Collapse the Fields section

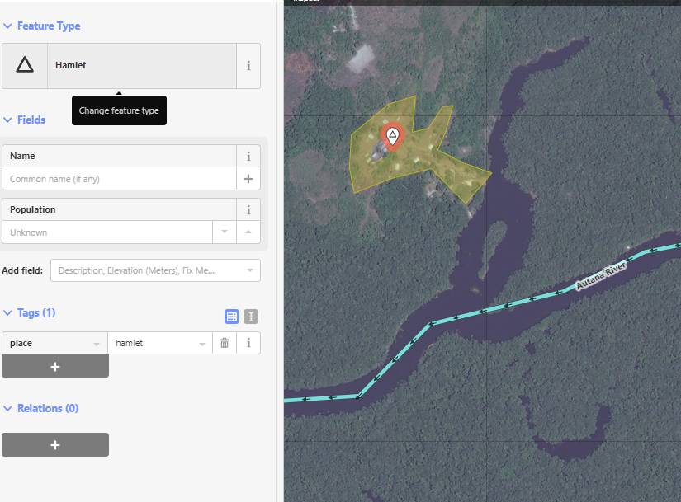pyautogui.click(x=24, y=120)
